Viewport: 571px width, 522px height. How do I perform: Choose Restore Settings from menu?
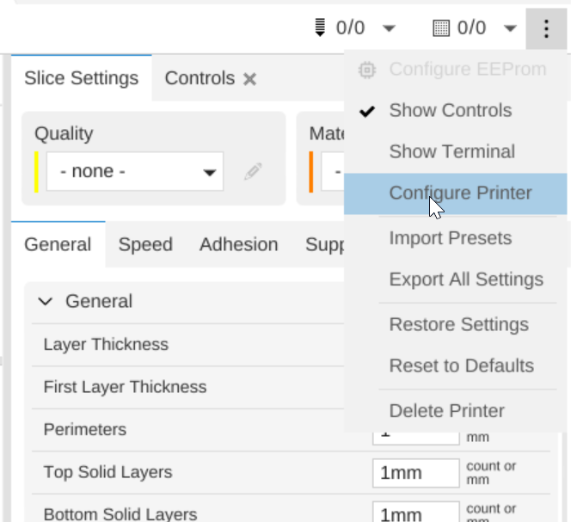pyautogui.click(x=458, y=324)
